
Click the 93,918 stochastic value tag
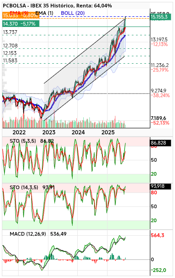(161, 186)
